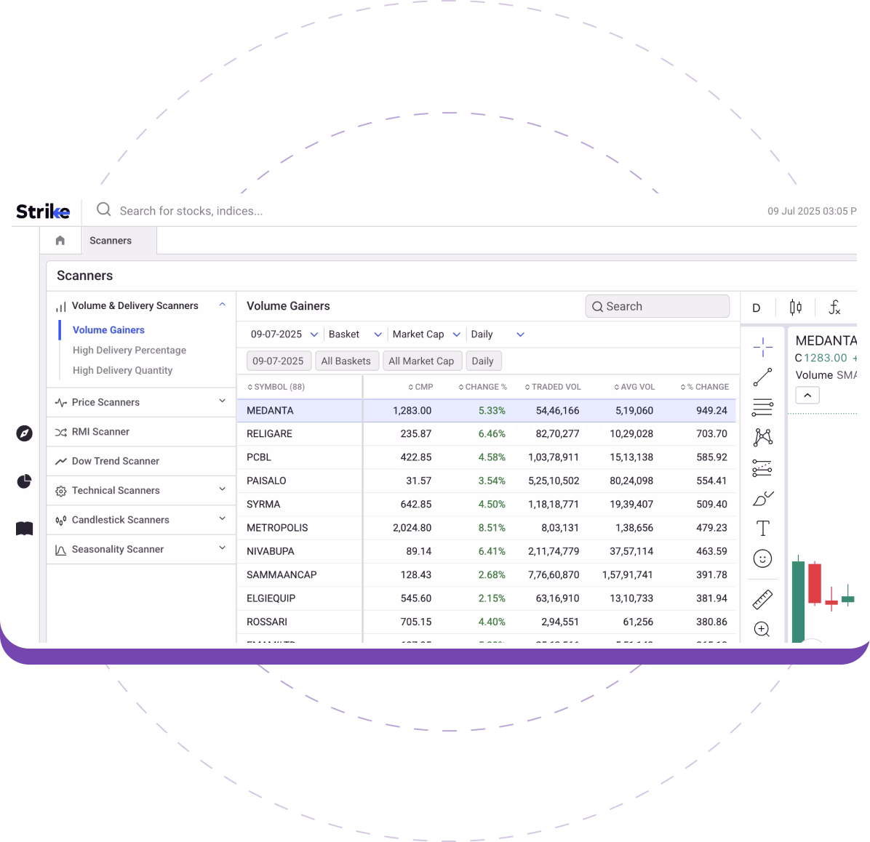Select the trend line drawing tool
This screenshot has height=842, width=870.
pos(762,377)
